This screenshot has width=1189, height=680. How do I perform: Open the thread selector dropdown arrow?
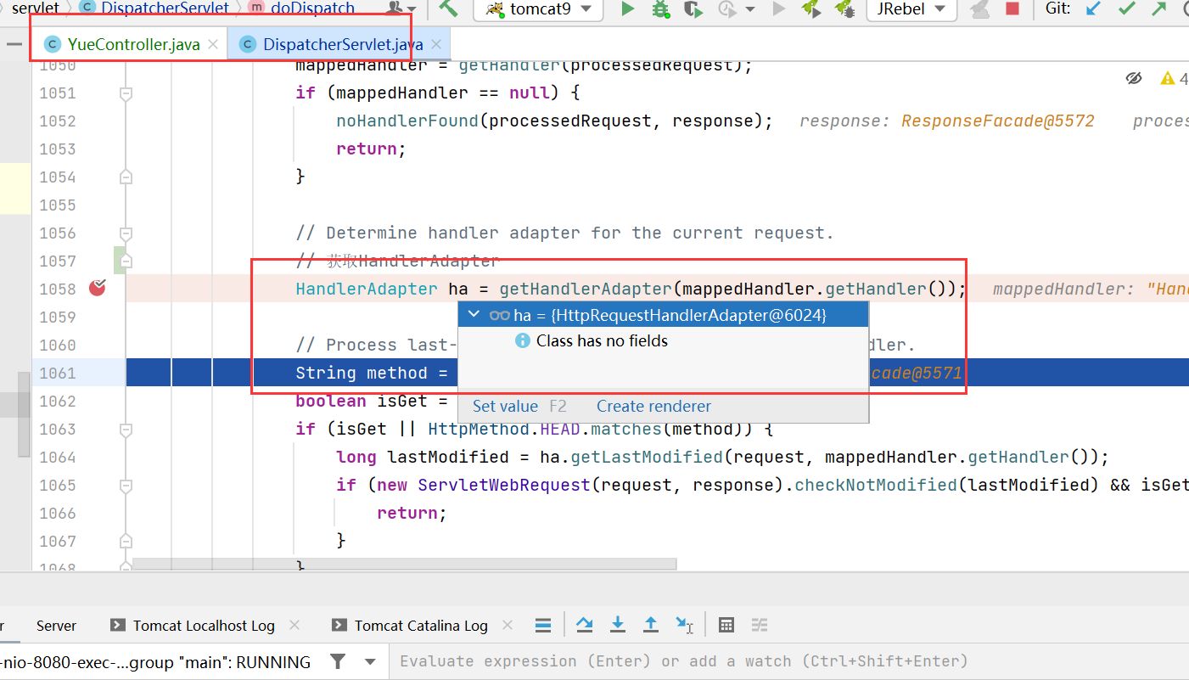[370, 662]
